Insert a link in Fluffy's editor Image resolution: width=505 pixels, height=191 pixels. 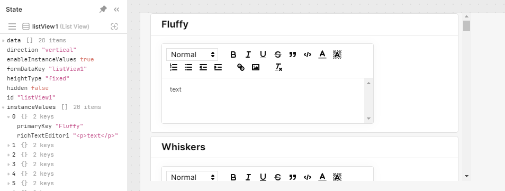pos(240,67)
